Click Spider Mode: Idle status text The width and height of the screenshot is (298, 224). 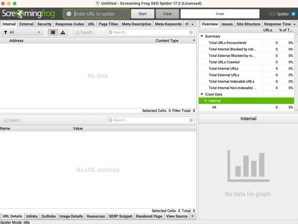tap(15, 222)
